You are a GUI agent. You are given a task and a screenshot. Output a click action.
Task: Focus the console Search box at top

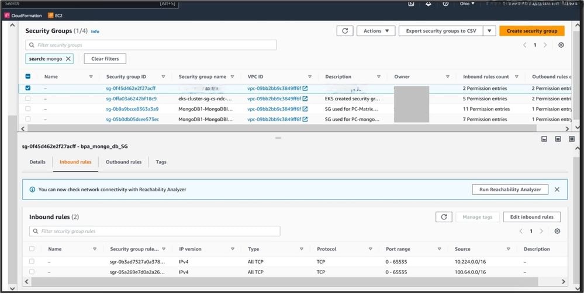pyautogui.click(x=90, y=3)
